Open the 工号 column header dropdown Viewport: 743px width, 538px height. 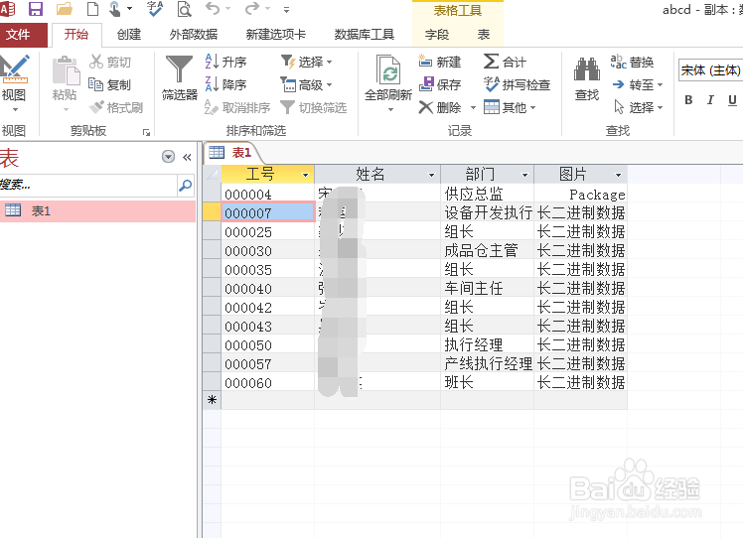click(x=306, y=175)
